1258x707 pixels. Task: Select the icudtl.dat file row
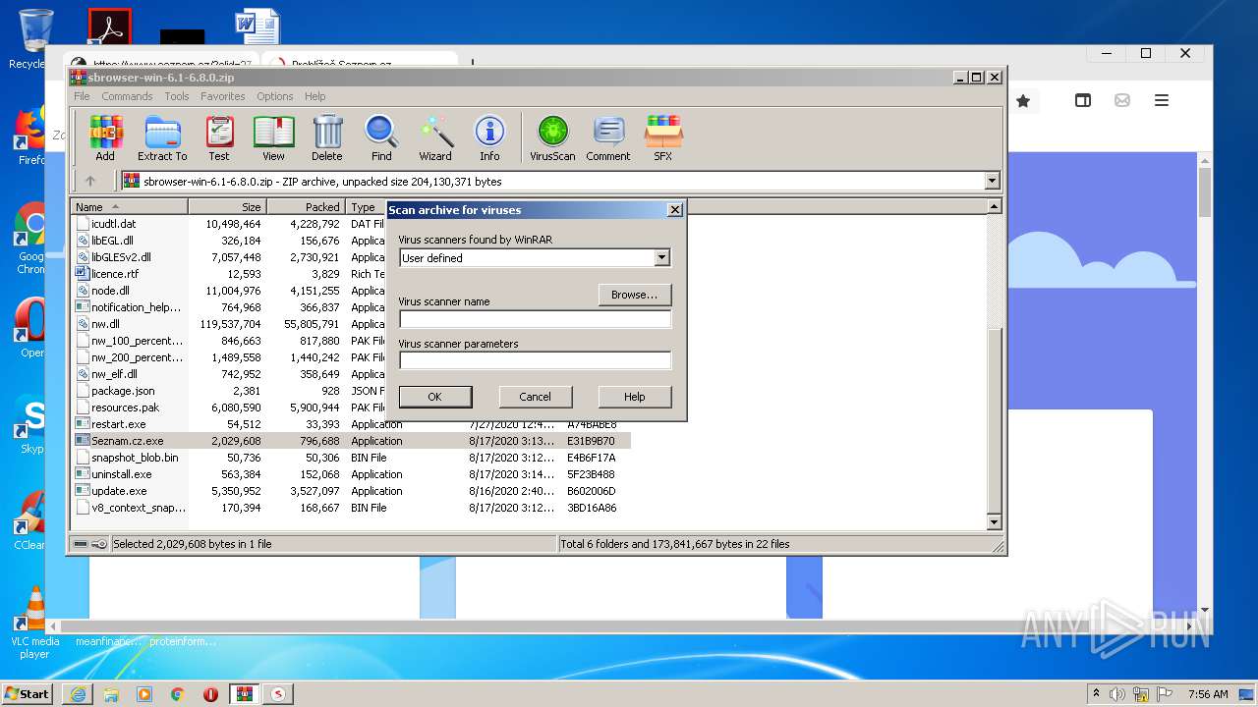pyautogui.click(x=114, y=224)
